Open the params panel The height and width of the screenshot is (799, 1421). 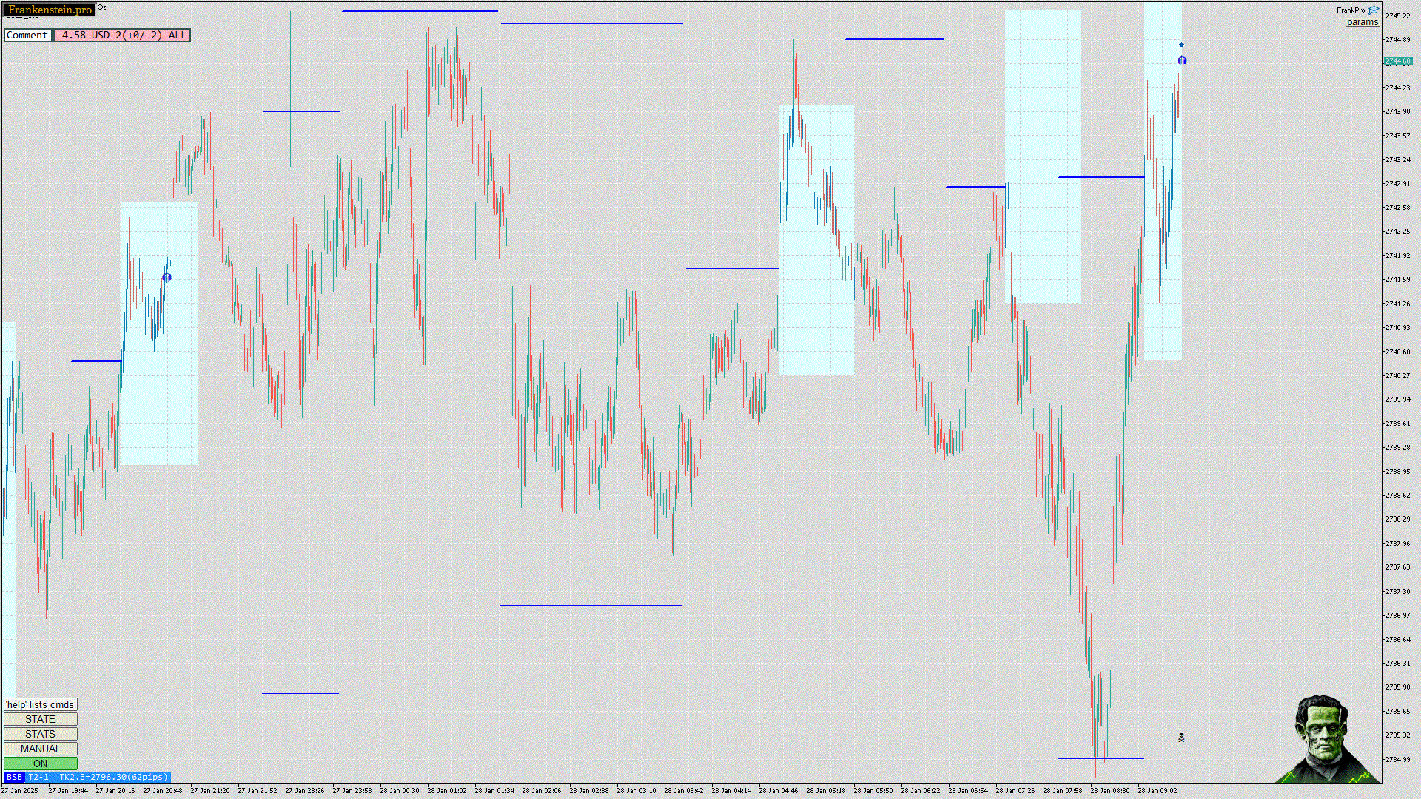tap(1362, 22)
